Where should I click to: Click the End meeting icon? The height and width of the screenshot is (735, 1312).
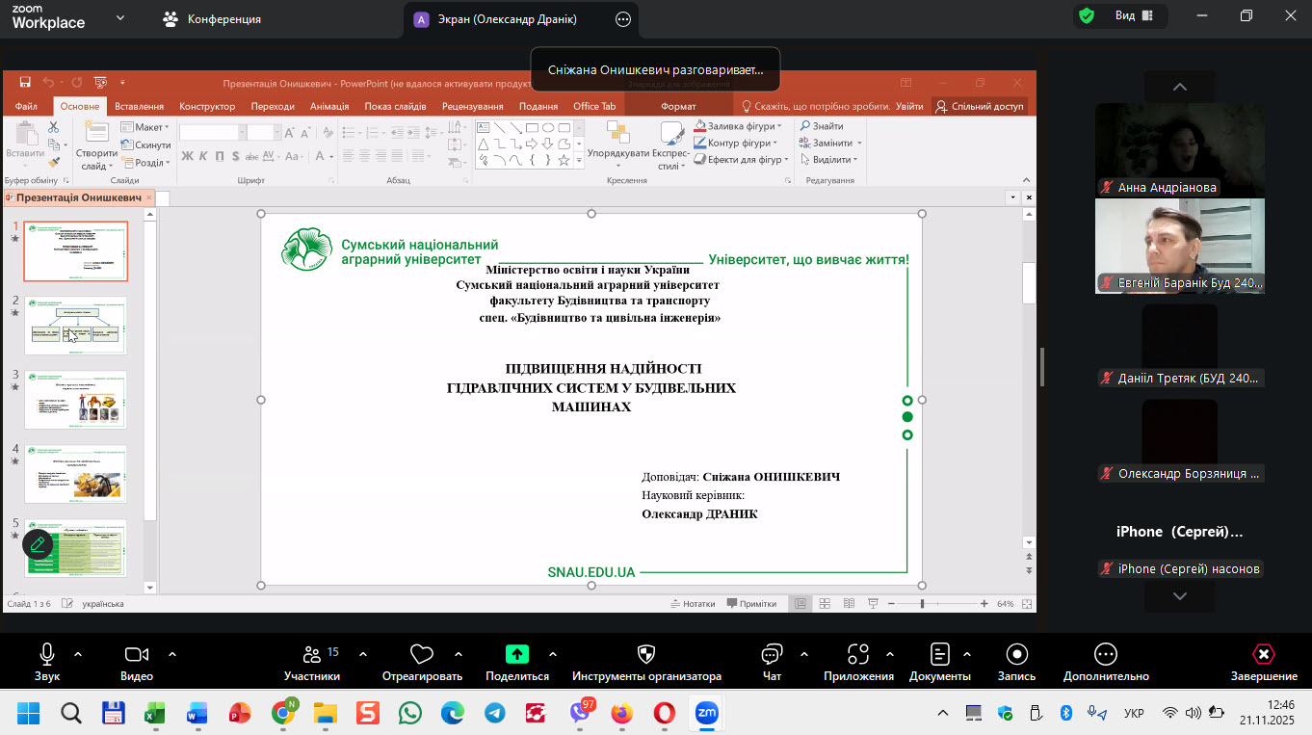(x=1263, y=655)
